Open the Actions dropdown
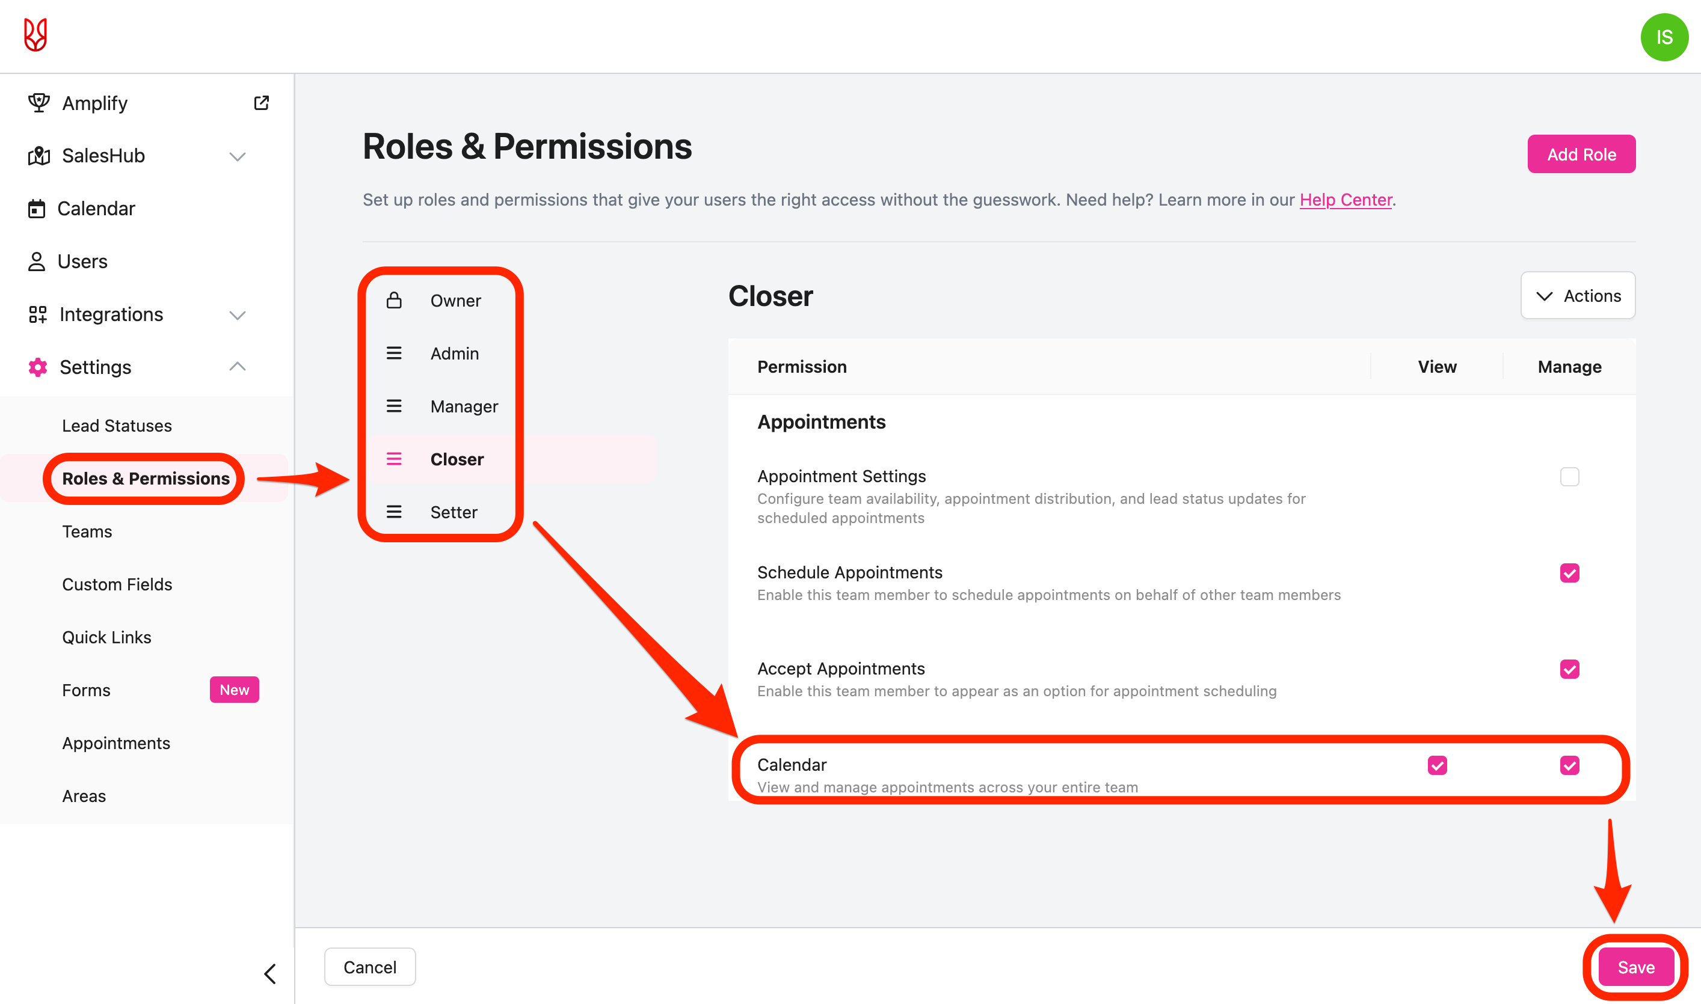This screenshot has height=1004, width=1701. pos(1578,296)
